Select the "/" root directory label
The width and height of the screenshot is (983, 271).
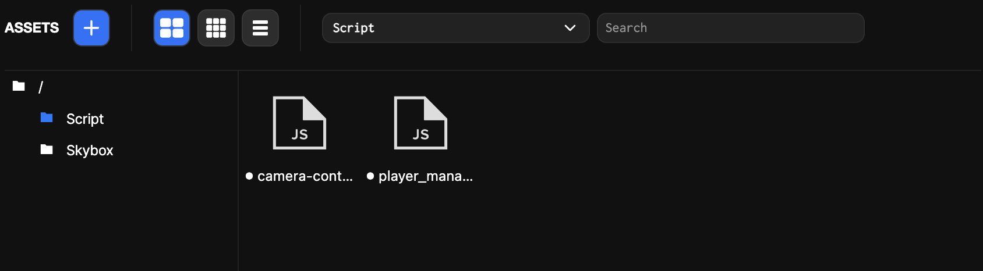coord(41,87)
